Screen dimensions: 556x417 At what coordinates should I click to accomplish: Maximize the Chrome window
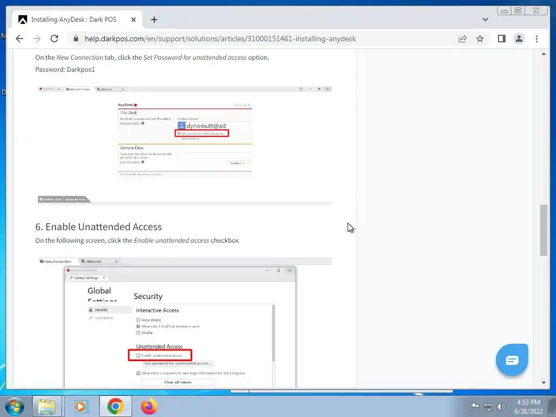pyautogui.click(x=518, y=11)
